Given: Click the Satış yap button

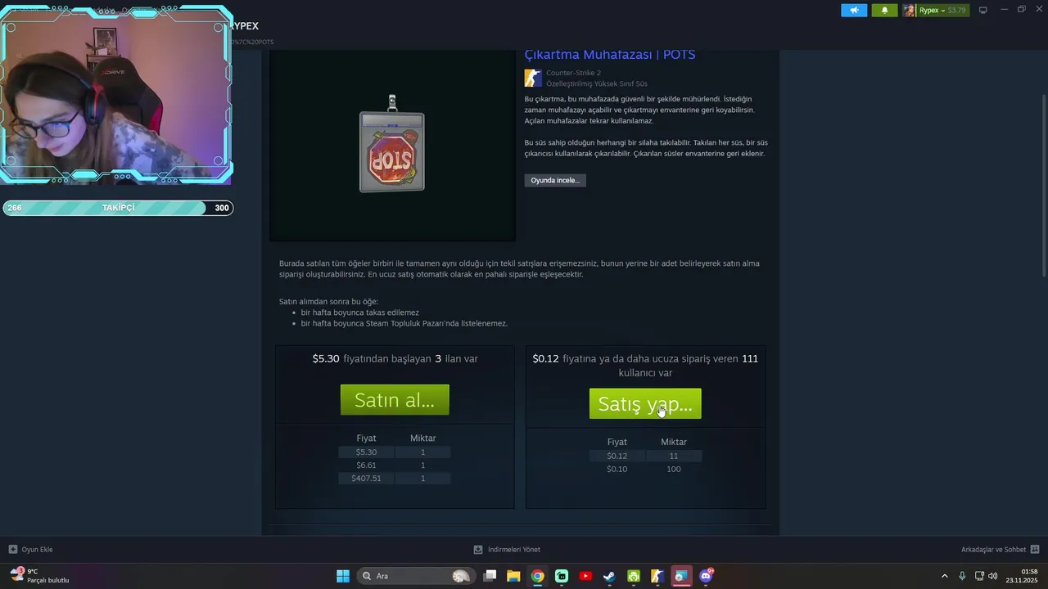Looking at the screenshot, I should 645,403.
